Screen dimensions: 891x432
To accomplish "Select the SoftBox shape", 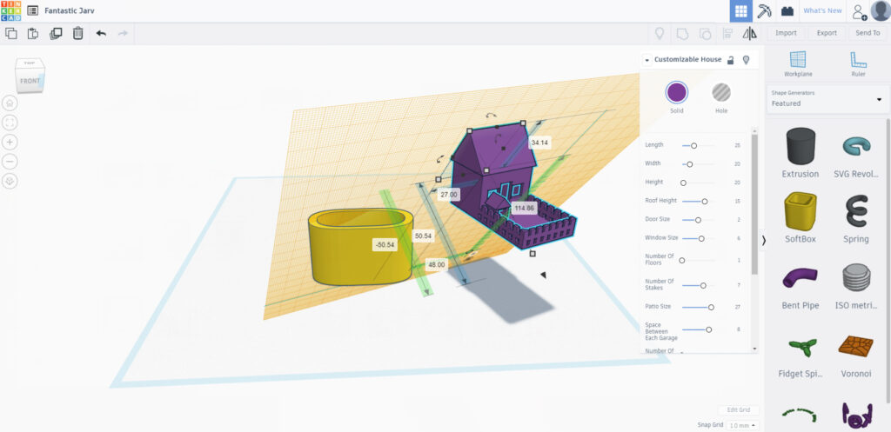I will [x=801, y=218].
